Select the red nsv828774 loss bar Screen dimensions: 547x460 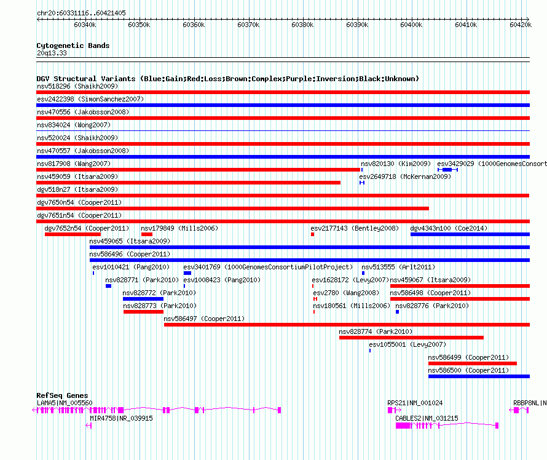[x=411, y=338]
